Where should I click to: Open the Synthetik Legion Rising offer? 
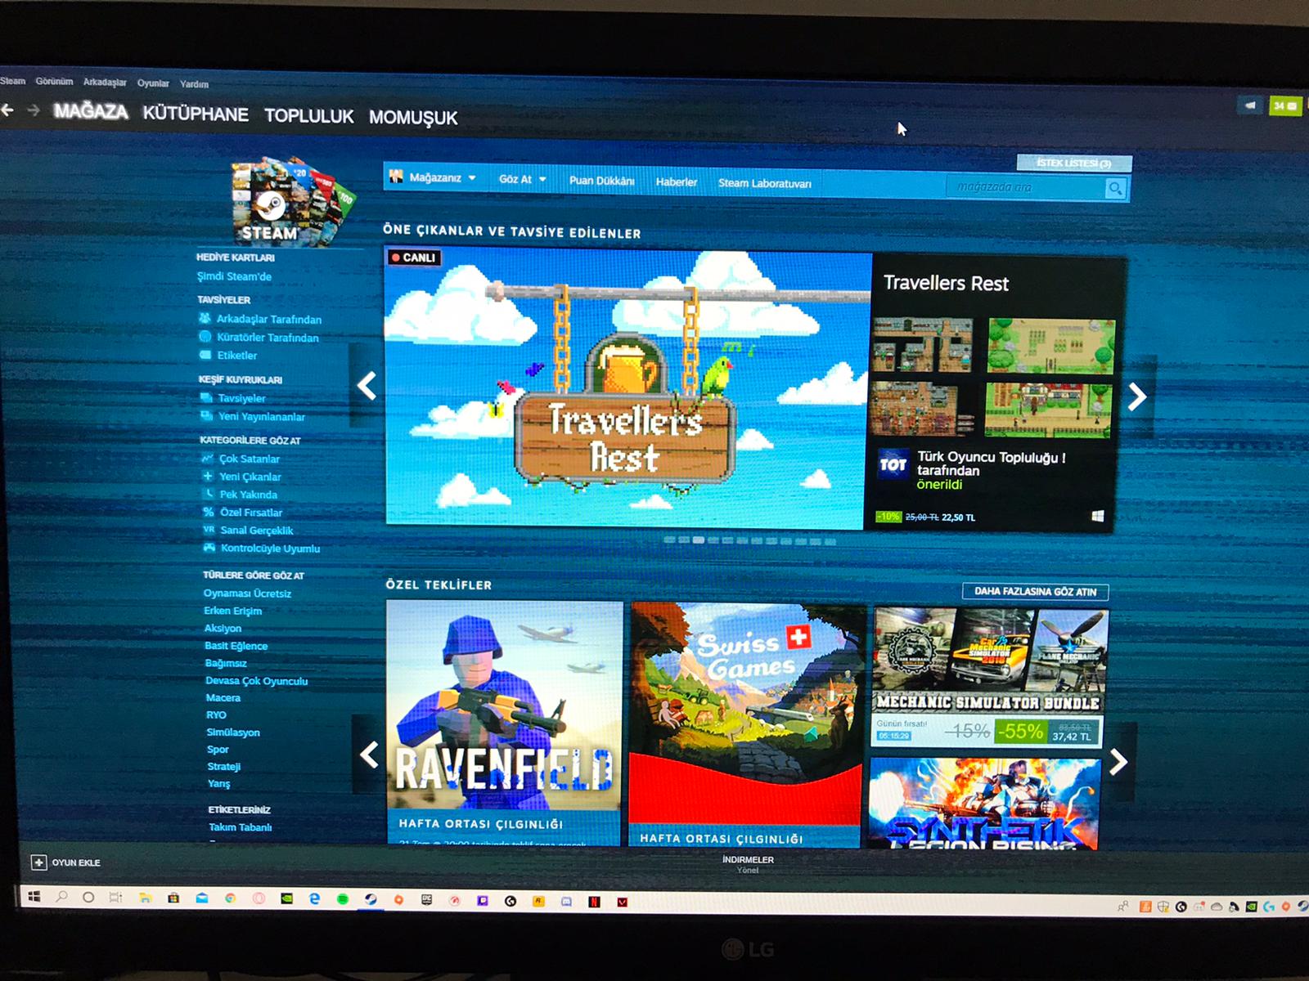[984, 804]
